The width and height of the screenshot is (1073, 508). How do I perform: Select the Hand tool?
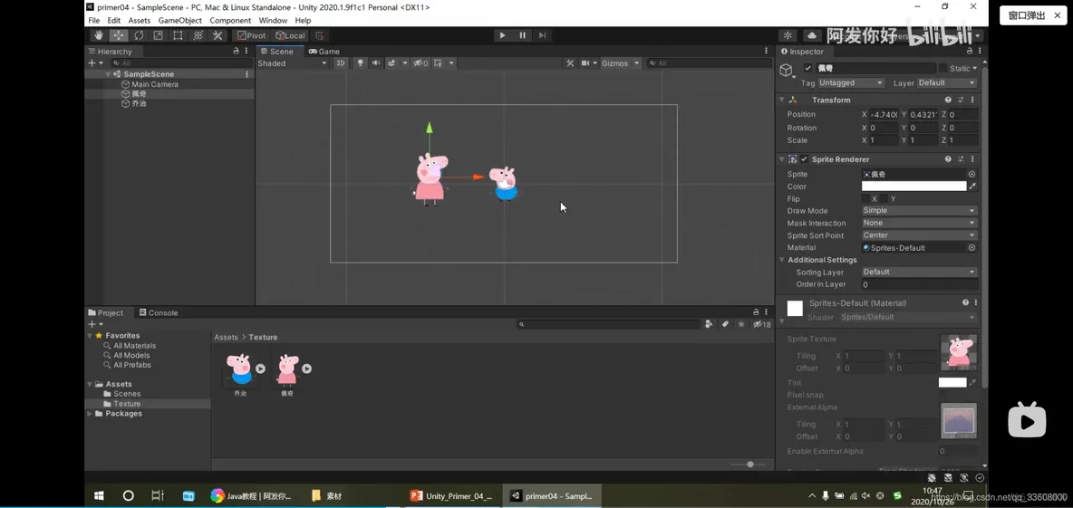click(99, 35)
